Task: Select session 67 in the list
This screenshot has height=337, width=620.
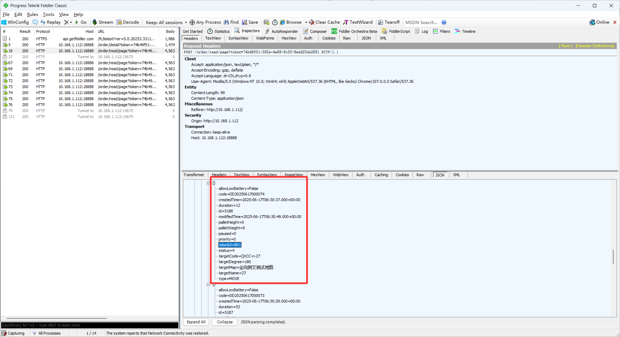Action: (x=89, y=63)
